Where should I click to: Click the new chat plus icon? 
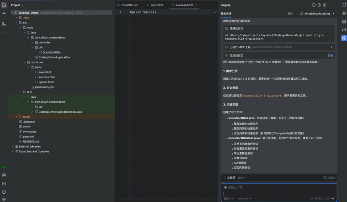point(290,14)
